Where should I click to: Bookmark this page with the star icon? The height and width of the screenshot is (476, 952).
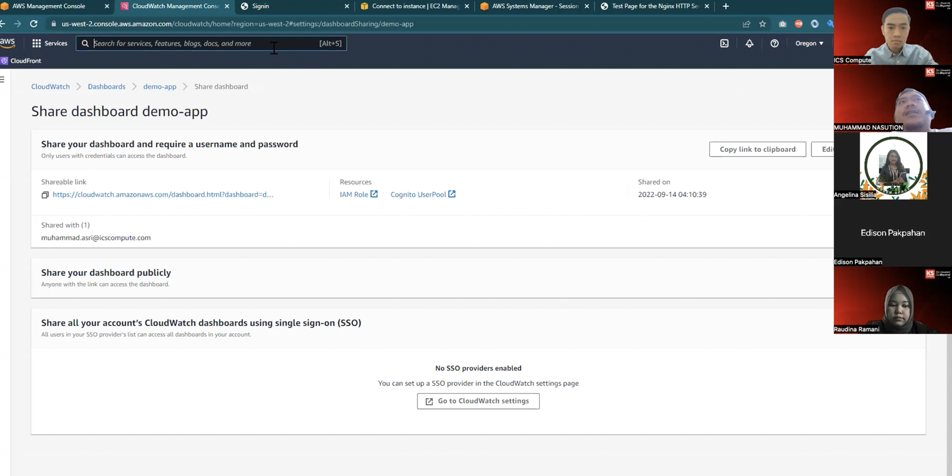[762, 24]
